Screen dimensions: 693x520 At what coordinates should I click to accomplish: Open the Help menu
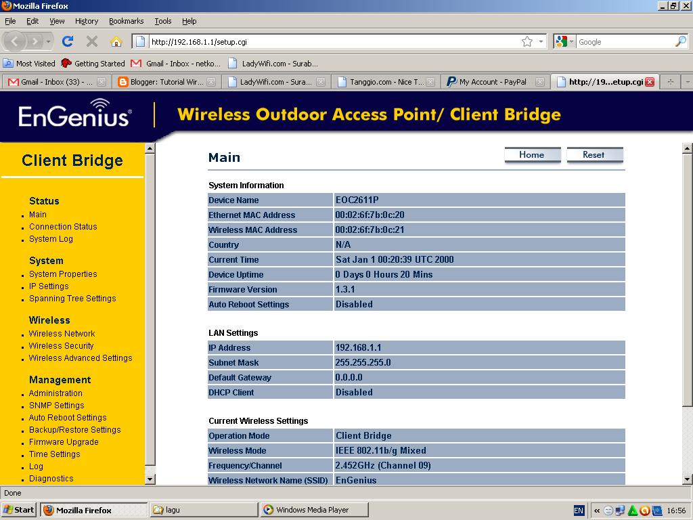click(189, 21)
